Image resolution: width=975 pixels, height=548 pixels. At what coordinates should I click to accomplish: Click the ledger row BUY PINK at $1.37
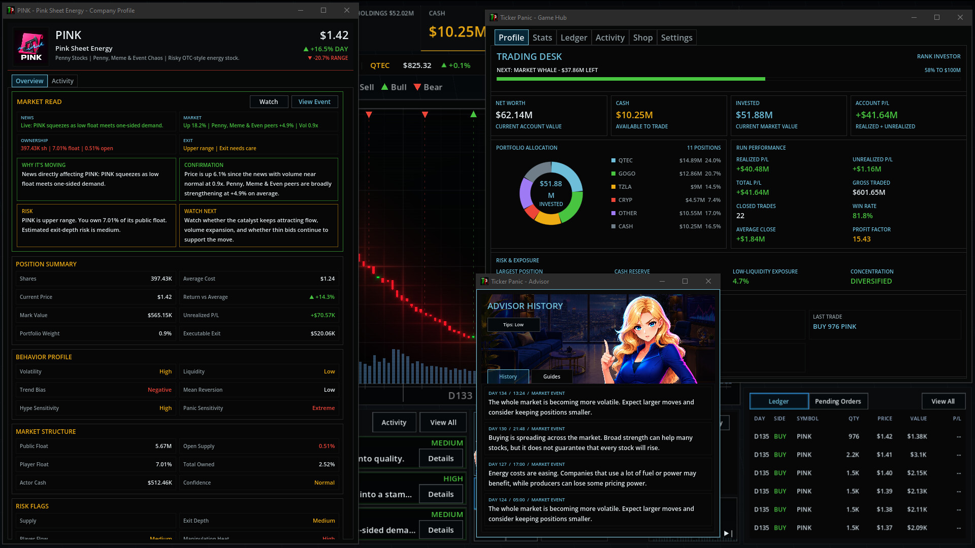click(x=858, y=528)
